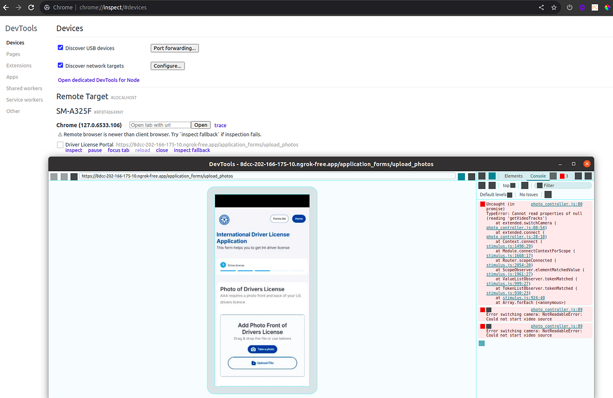Viewport: 613px width, 398px height.
Task: Click the Take a photo camera button
Action: (x=262, y=349)
